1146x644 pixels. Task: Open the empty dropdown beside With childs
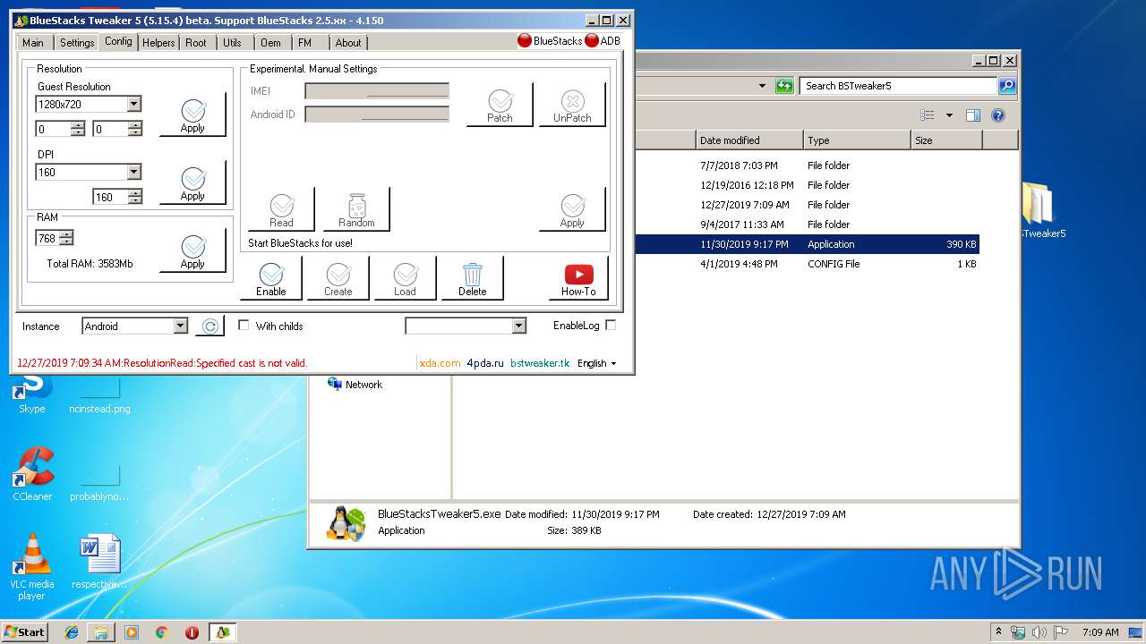click(x=518, y=326)
